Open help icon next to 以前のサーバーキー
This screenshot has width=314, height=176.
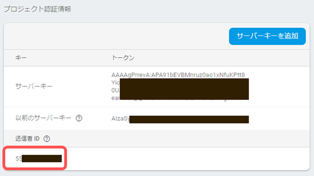[79, 118]
